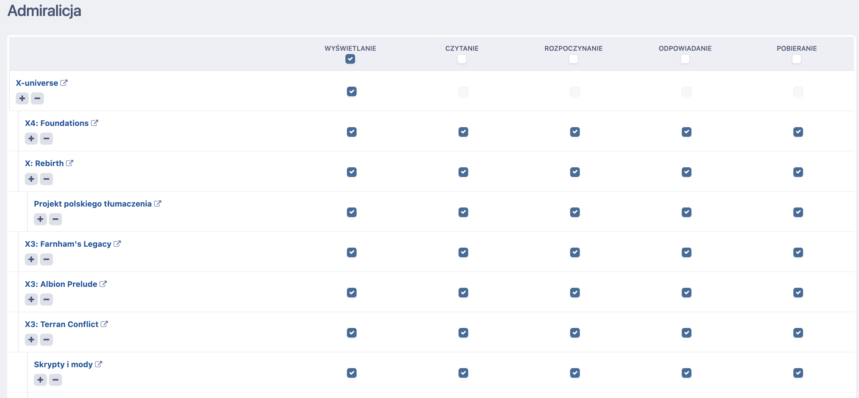Click external link icon next to X4: Foundations

point(95,123)
